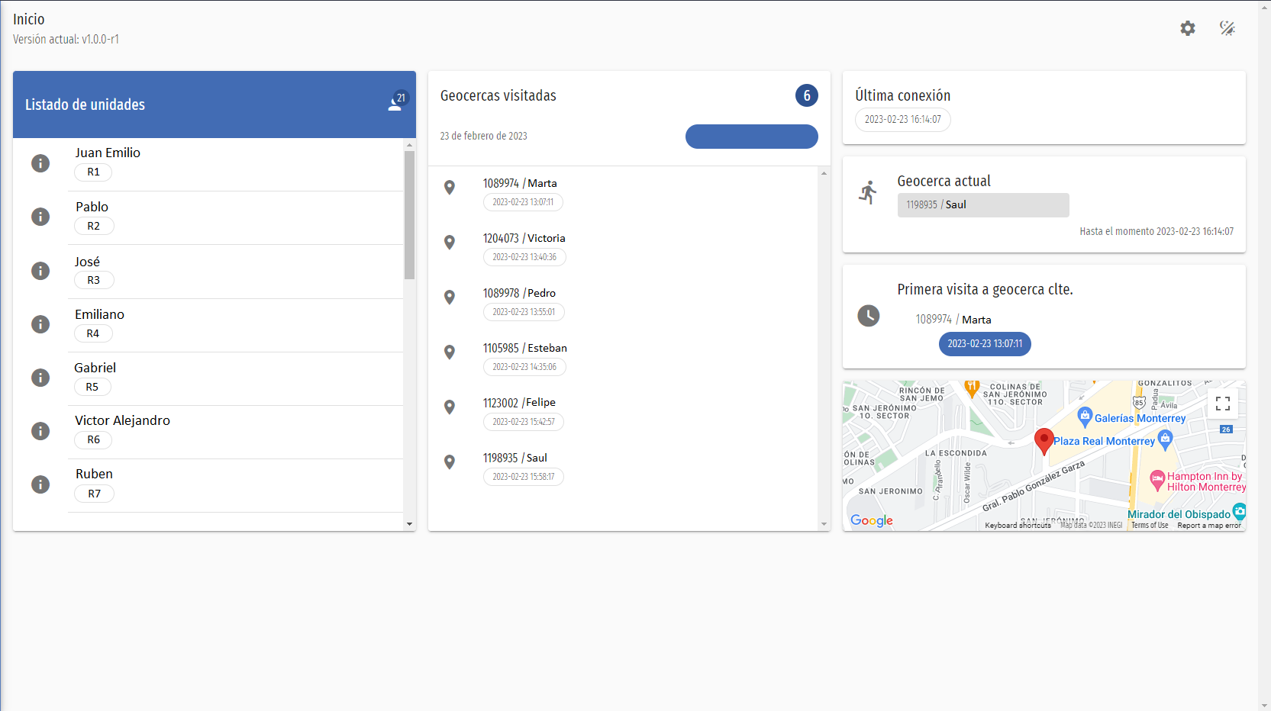Click location pin for 1089974 / Marta
Viewport: 1271px width, 711px height.
pyautogui.click(x=450, y=188)
